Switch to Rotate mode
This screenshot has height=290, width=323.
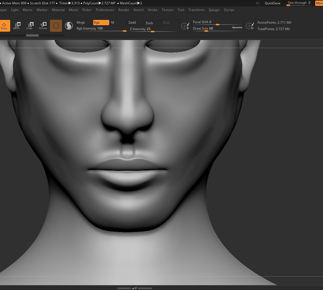pos(43,26)
